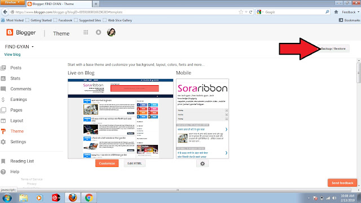This screenshot has width=361, height=203.
Task: Open the Firefox menu button
Action: 12,2
